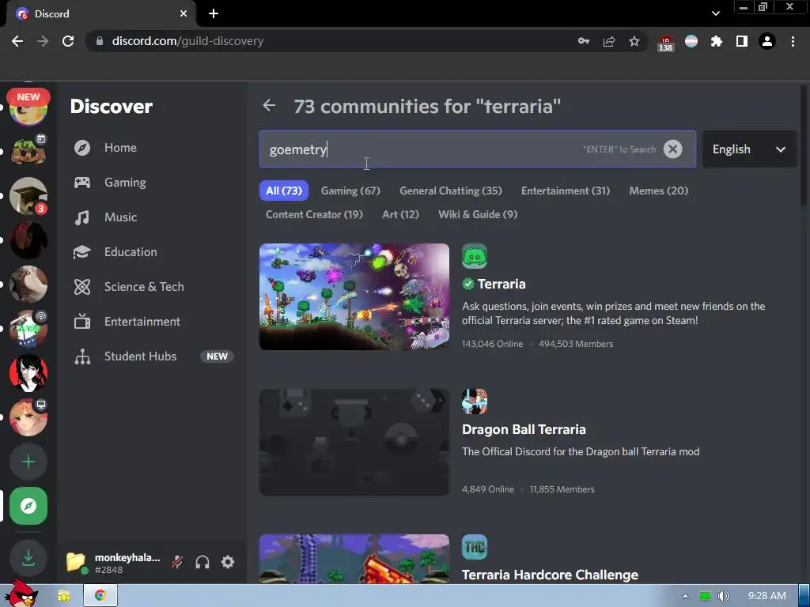Screen dimensions: 810x607
Task: Click the Download Apps icon
Action: [x=28, y=558]
